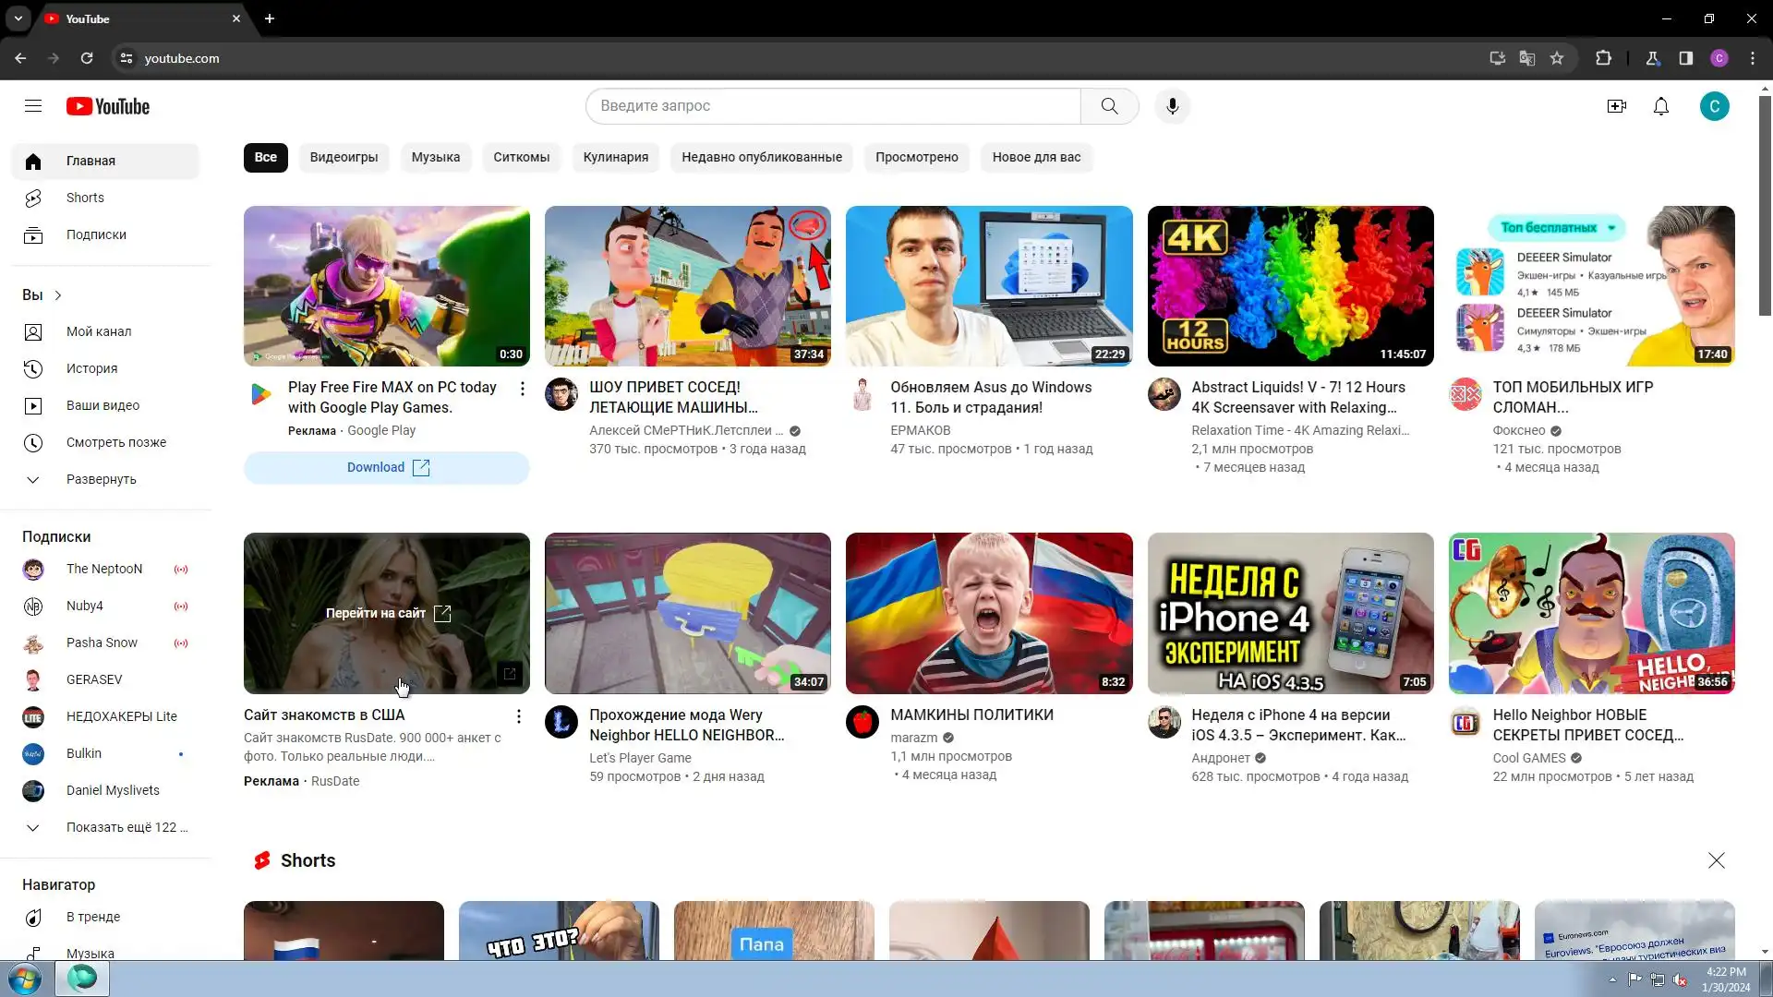Viewport: 1773px width, 997px height.
Task: Open the 4K Abstract Liquids video thumbnail
Action: point(1289,286)
